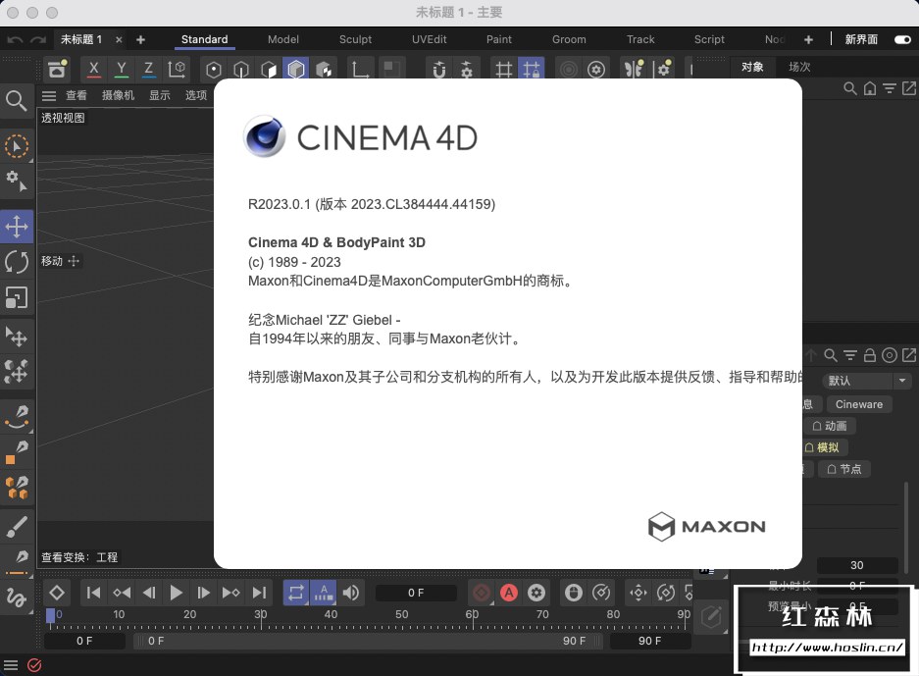Toggle the sound speaker icon

(x=350, y=593)
